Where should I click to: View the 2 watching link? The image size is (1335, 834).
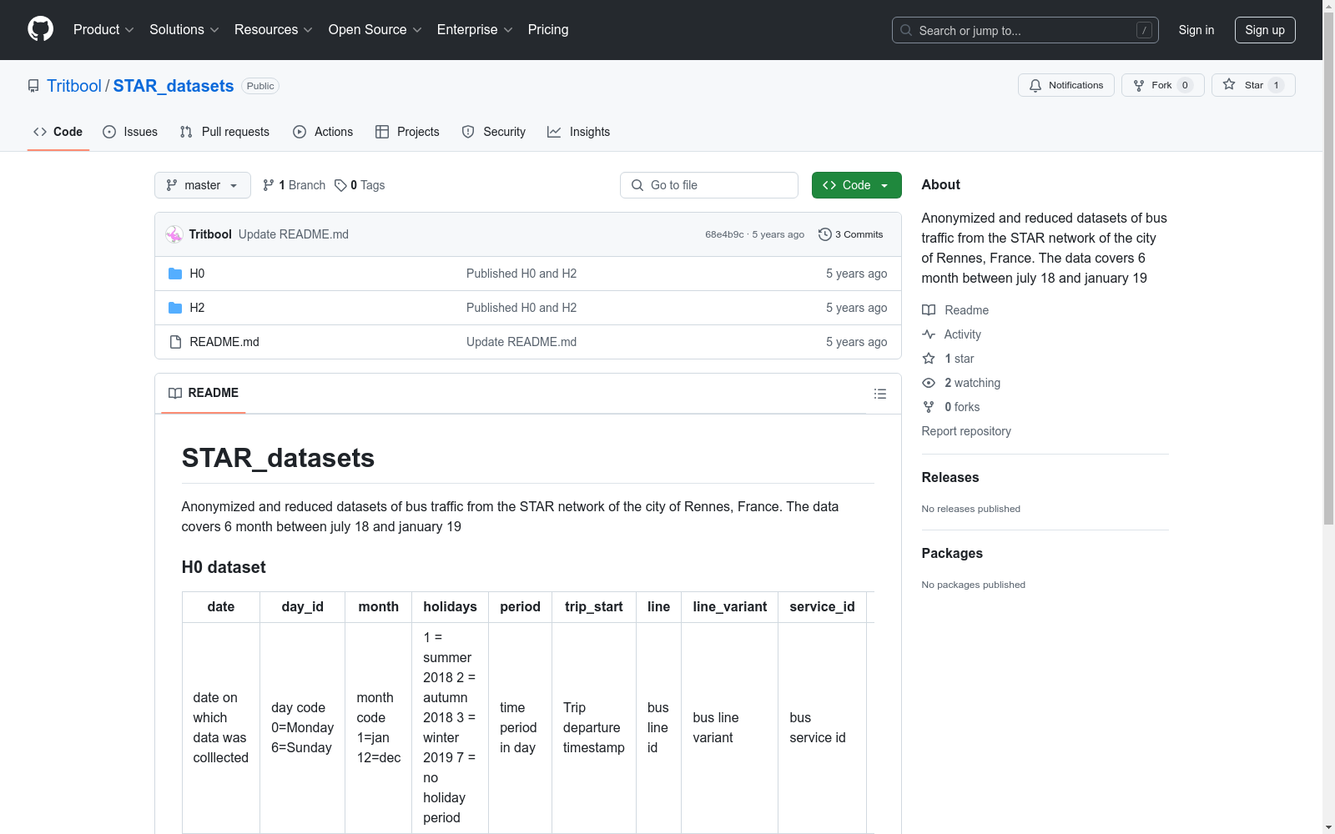coord(961,383)
